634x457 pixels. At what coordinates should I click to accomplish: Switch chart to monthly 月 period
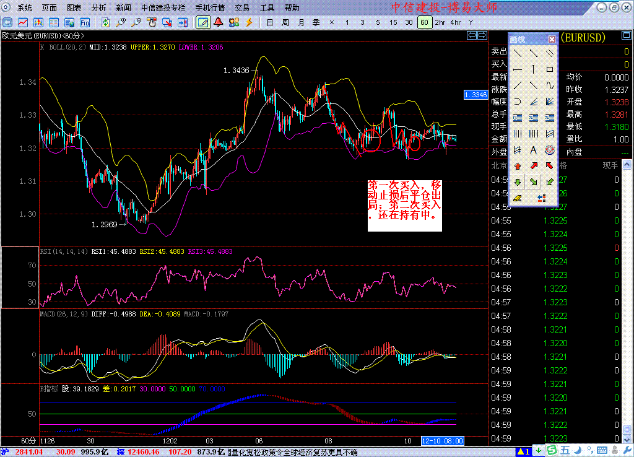301,23
